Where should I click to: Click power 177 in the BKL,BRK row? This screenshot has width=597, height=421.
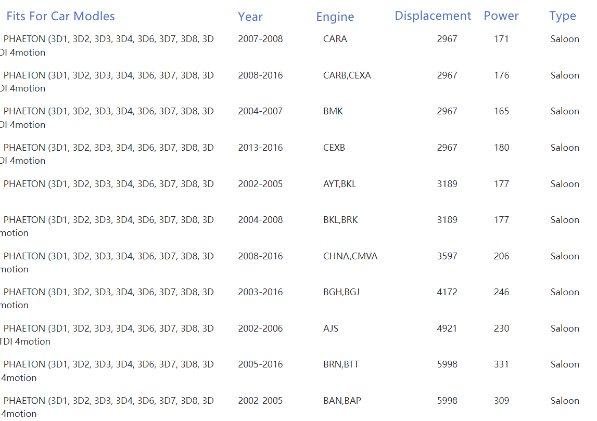click(x=501, y=220)
